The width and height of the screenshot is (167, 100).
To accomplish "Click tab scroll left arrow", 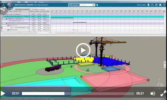I will [163, 9].
